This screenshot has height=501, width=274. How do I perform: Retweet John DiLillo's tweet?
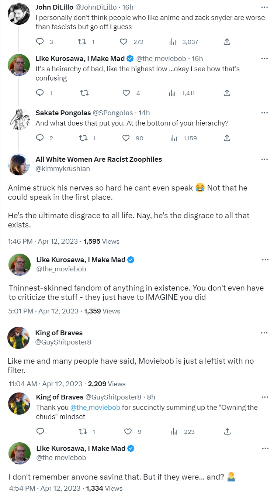tap(83, 42)
